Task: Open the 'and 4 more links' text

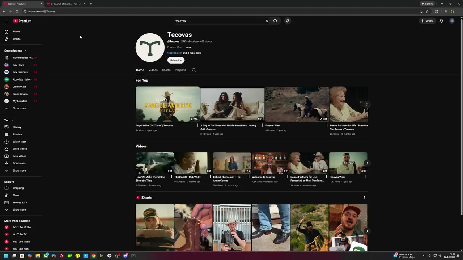Action: click(x=192, y=53)
